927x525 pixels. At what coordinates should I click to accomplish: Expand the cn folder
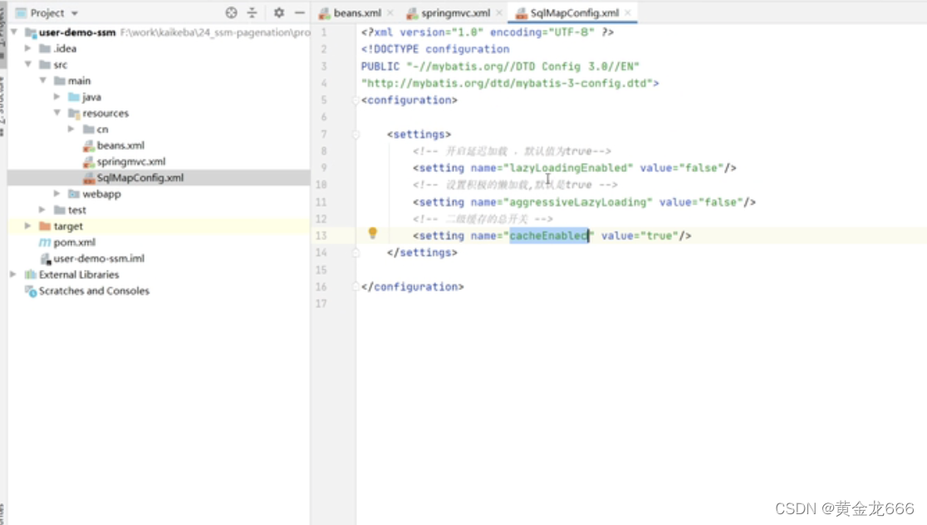[71, 129]
